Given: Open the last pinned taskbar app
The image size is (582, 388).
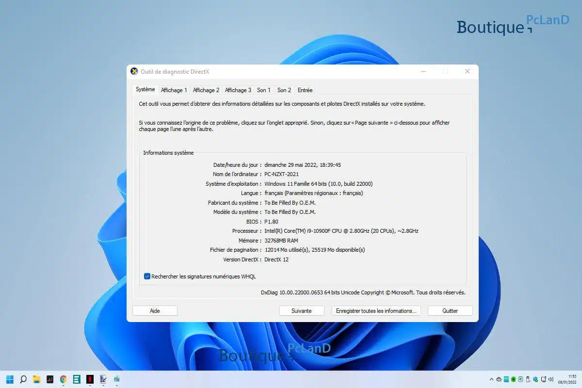Looking at the screenshot, I should point(116,379).
